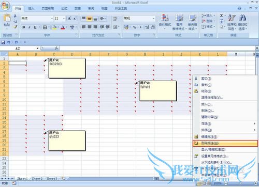This screenshot has width=259, height=187.
Task: Open the number format dropdown
Action: point(154,19)
